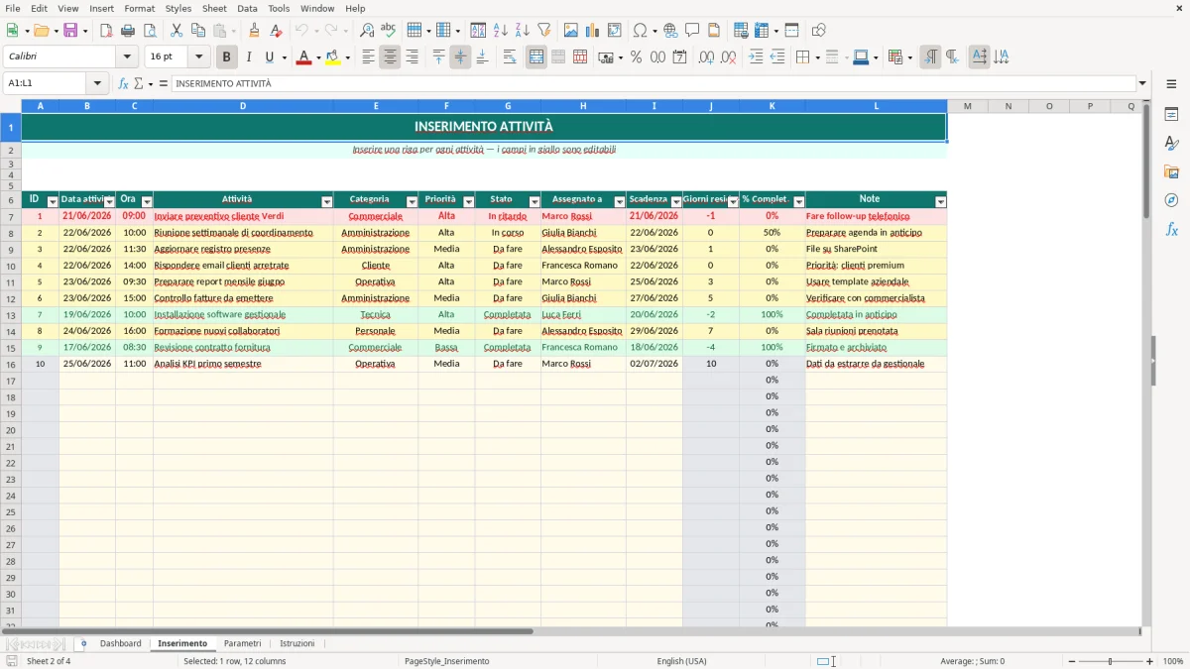This screenshot has height=669, width=1190.
Task: Open the sidebar Navigator
Action: (x=1171, y=200)
